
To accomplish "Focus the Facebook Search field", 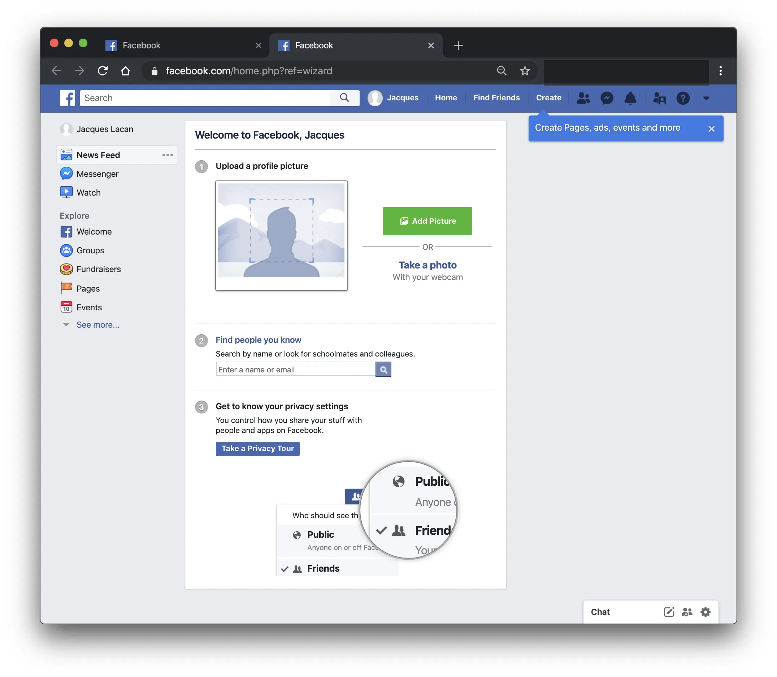I will [x=205, y=98].
